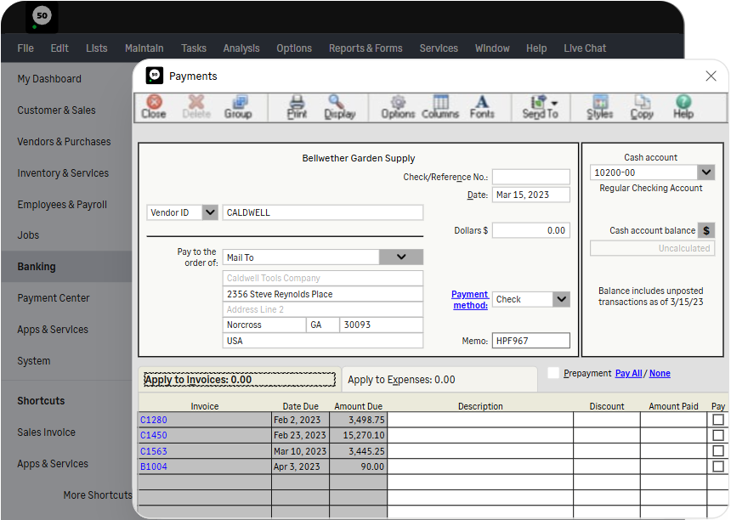Click the Copy toolbar icon
The width and height of the screenshot is (731, 520).
click(642, 107)
